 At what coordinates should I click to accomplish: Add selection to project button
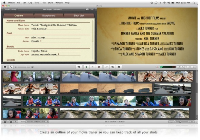79,67
